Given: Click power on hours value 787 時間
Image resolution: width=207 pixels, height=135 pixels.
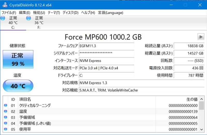Looking at the screenshot, I should (189, 76).
